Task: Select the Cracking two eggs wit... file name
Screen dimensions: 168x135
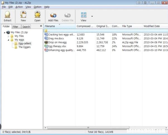Action: [x=61, y=35]
